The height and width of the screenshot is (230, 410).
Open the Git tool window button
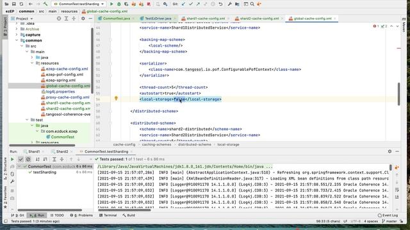18,215
